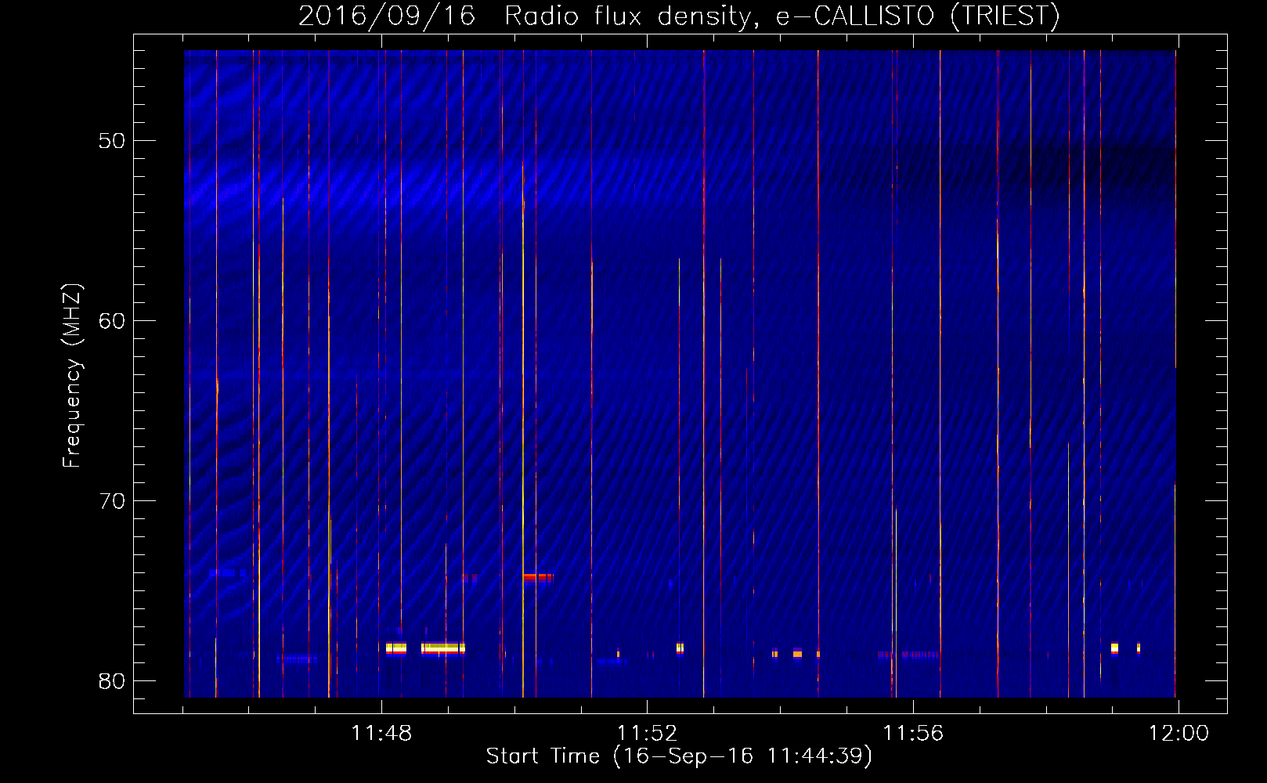This screenshot has width=1267, height=783.
Task: Click the 'Start Time (16-Sep-16 11:44:39)' label
Action: 679,756
